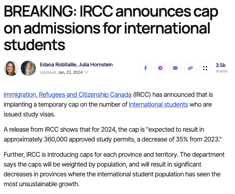This screenshot has width=235, height=194.
Task: Open Julia Hornstein's author photo
Action: [x=28, y=68]
